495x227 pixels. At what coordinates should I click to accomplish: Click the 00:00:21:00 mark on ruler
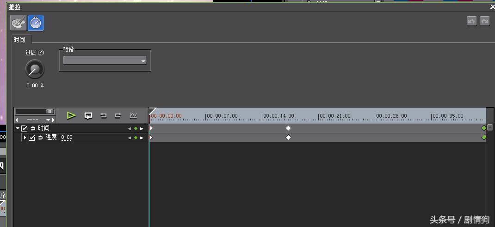pos(335,116)
